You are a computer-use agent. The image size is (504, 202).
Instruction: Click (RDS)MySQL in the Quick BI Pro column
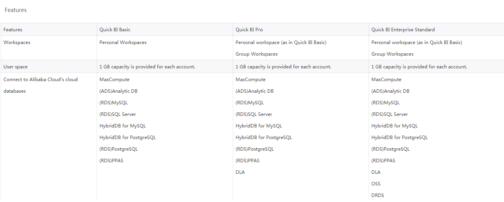[x=249, y=103]
